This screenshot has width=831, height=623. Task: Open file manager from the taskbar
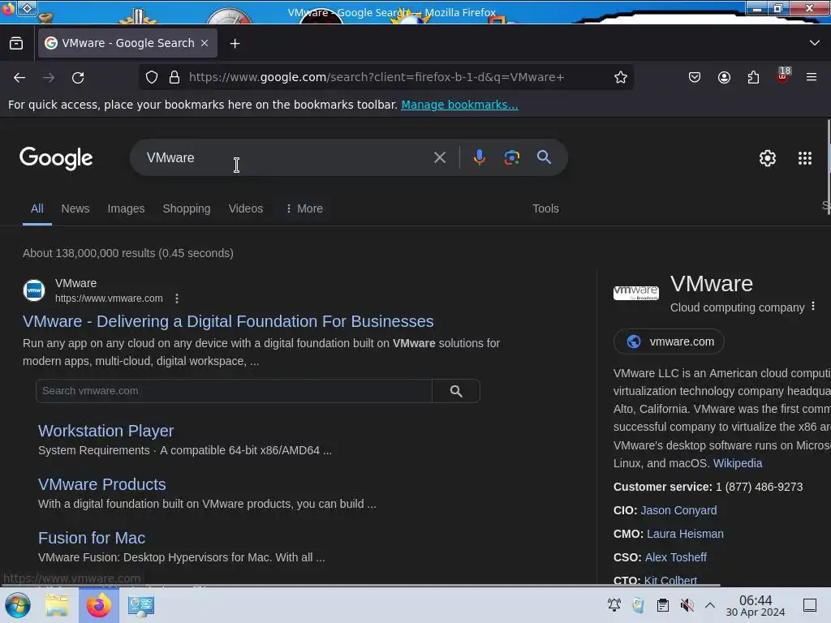(57, 605)
